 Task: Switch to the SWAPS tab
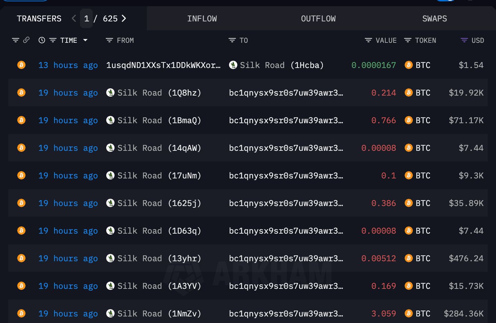(434, 19)
